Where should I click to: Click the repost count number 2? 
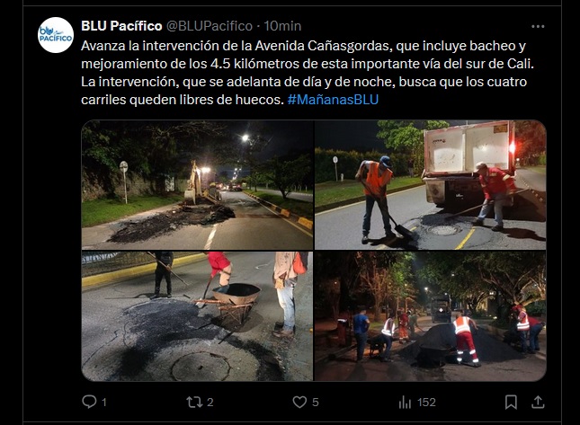click(210, 402)
